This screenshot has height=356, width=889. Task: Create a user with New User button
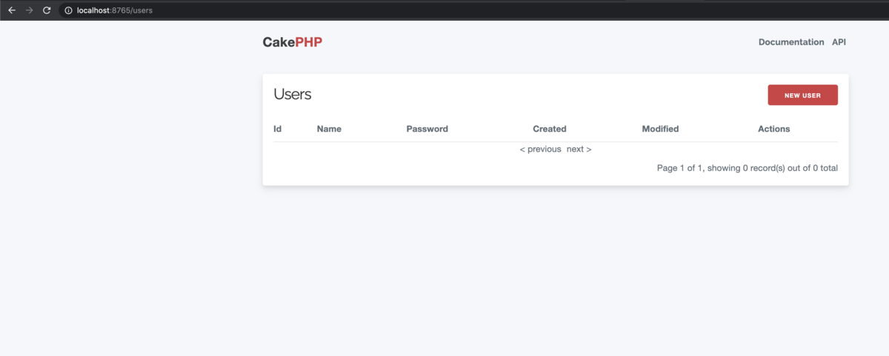click(x=802, y=95)
